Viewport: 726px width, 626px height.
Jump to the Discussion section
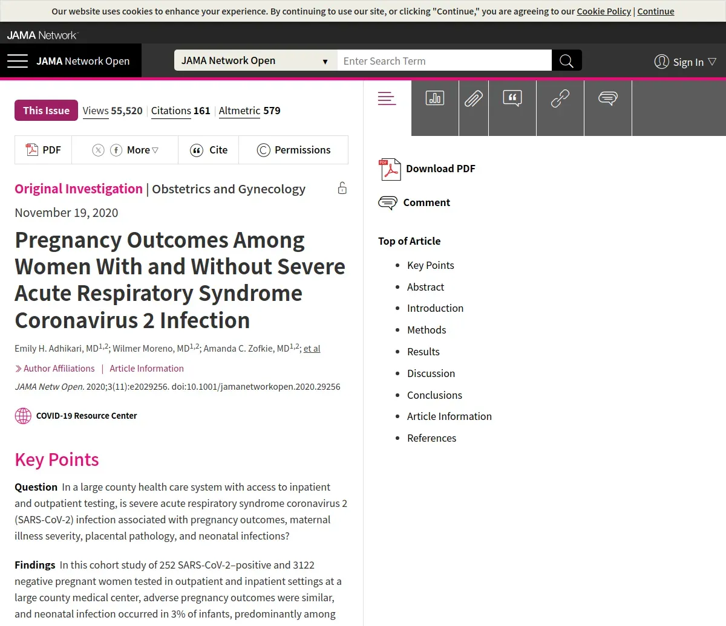click(431, 373)
